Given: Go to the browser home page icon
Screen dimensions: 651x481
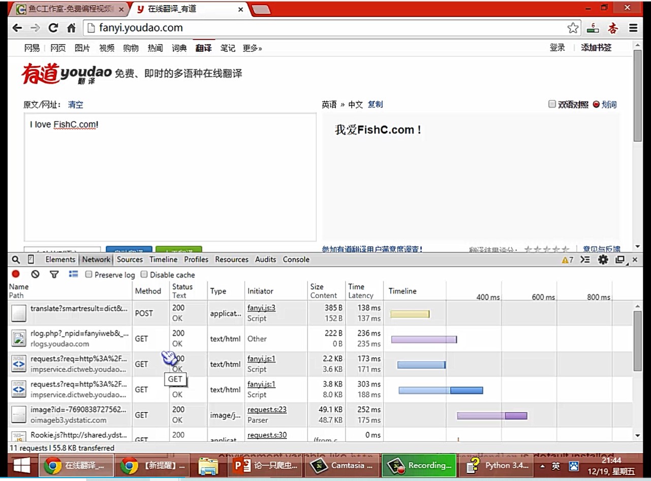Looking at the screenshot, I should (71, 28).
